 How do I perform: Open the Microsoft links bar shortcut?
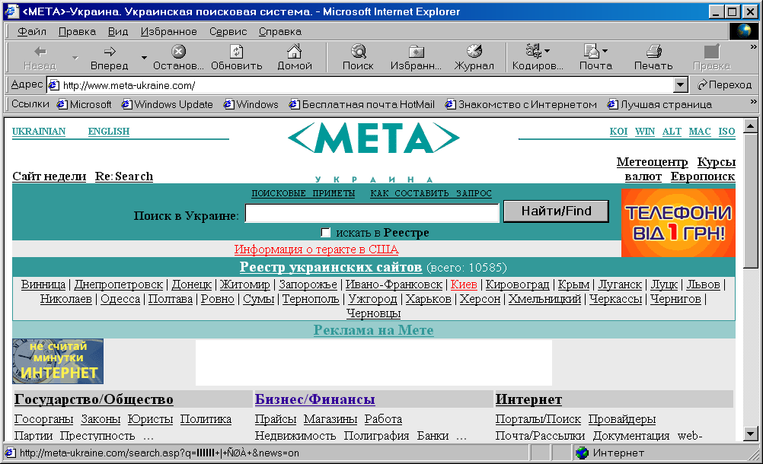coord(85,104)
